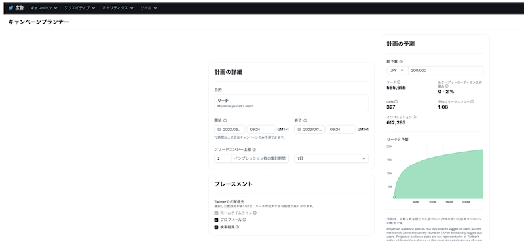The height and width of the screenshot is (242, 524).
Task: Click info icon next to 終了 label
Action: tap(305, 120)
